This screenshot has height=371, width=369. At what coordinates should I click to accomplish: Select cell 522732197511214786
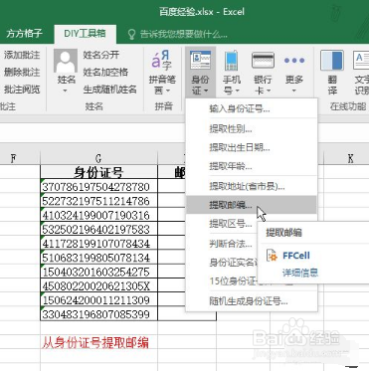(98, 201)
